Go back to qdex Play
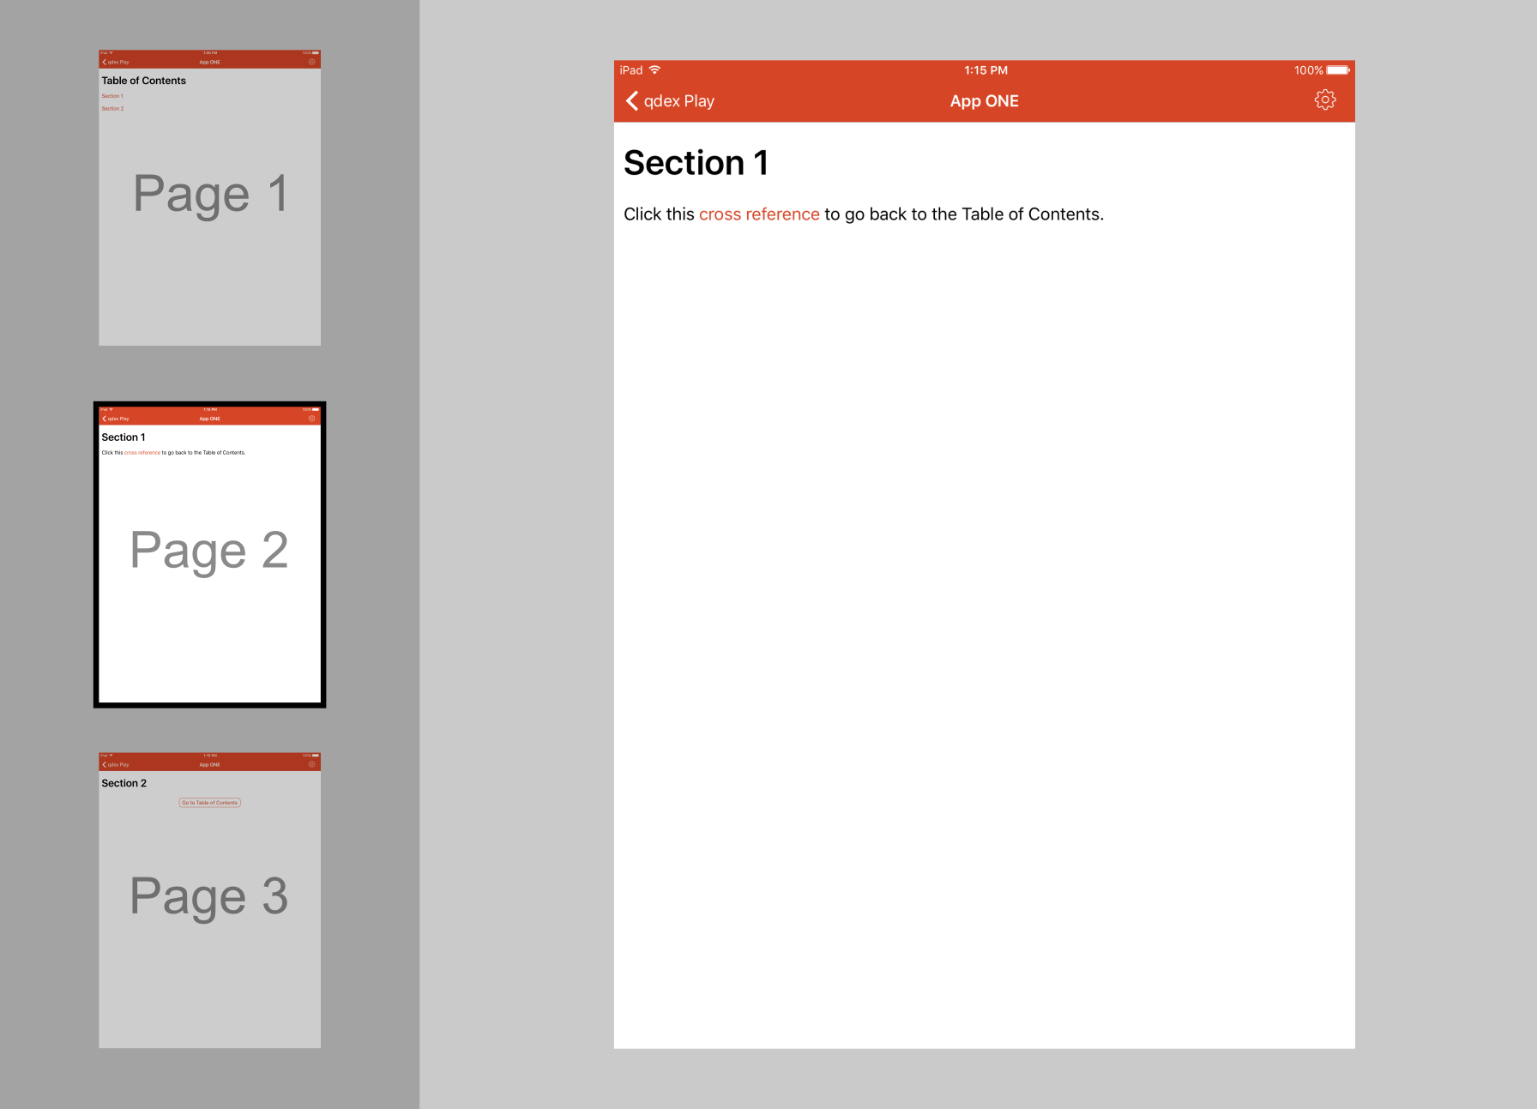Screen dimensions: 1537x1109 (670, 101)
